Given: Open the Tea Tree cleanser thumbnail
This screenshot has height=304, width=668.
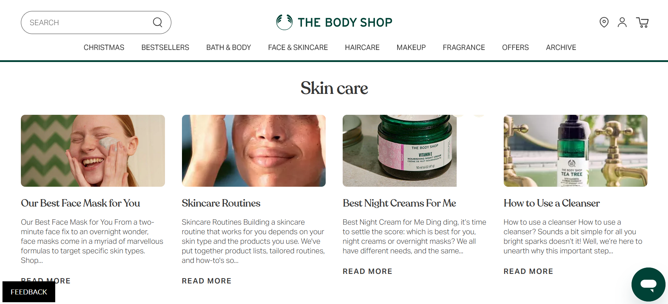Looking at the screenshot, I should [576, 151].
